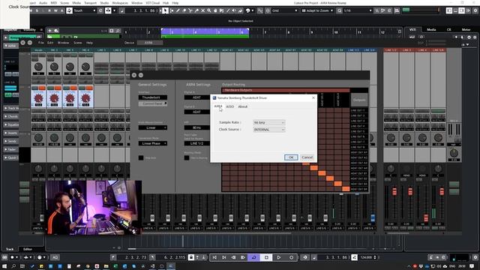The image size is (480, 270).
Task: Open the Track tab in the lower zone
Action: pos(10,249)
